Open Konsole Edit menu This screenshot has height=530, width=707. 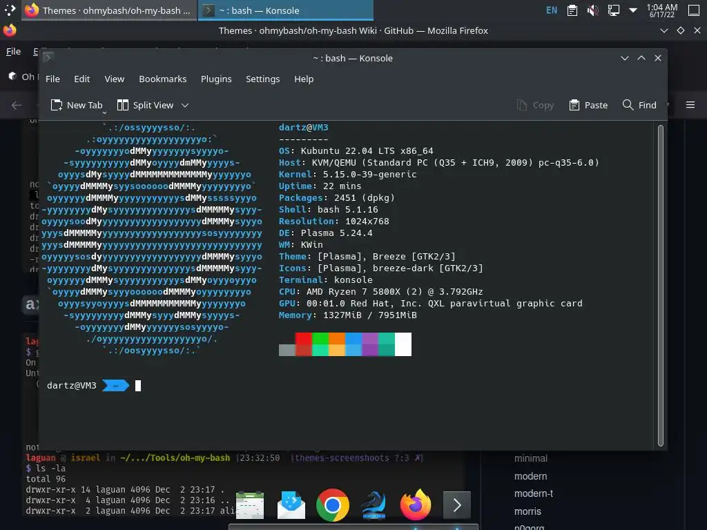[81, 79]
